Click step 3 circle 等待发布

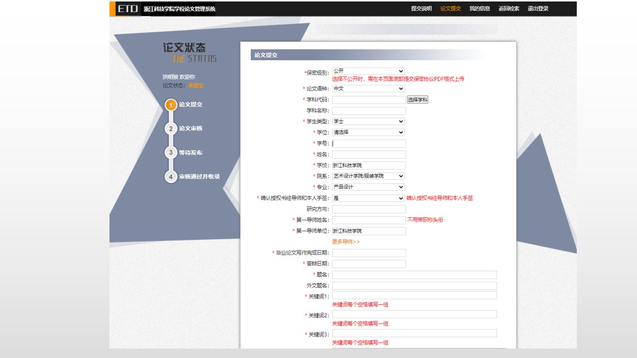171,153
